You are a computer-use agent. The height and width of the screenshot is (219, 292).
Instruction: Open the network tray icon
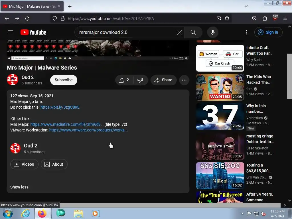pyautogui.click(x=256, y=214)
